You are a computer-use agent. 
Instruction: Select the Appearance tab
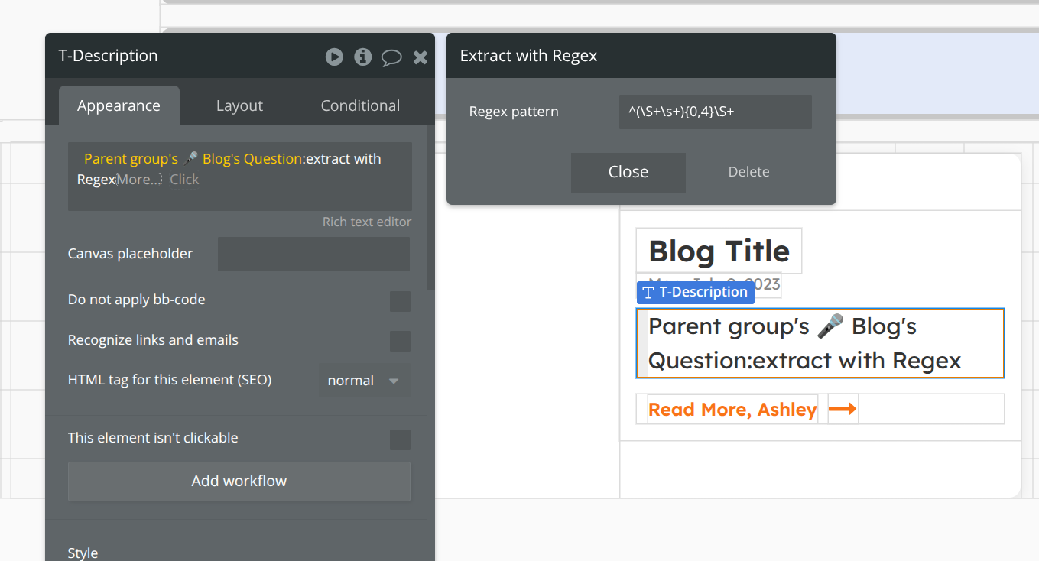119,105
